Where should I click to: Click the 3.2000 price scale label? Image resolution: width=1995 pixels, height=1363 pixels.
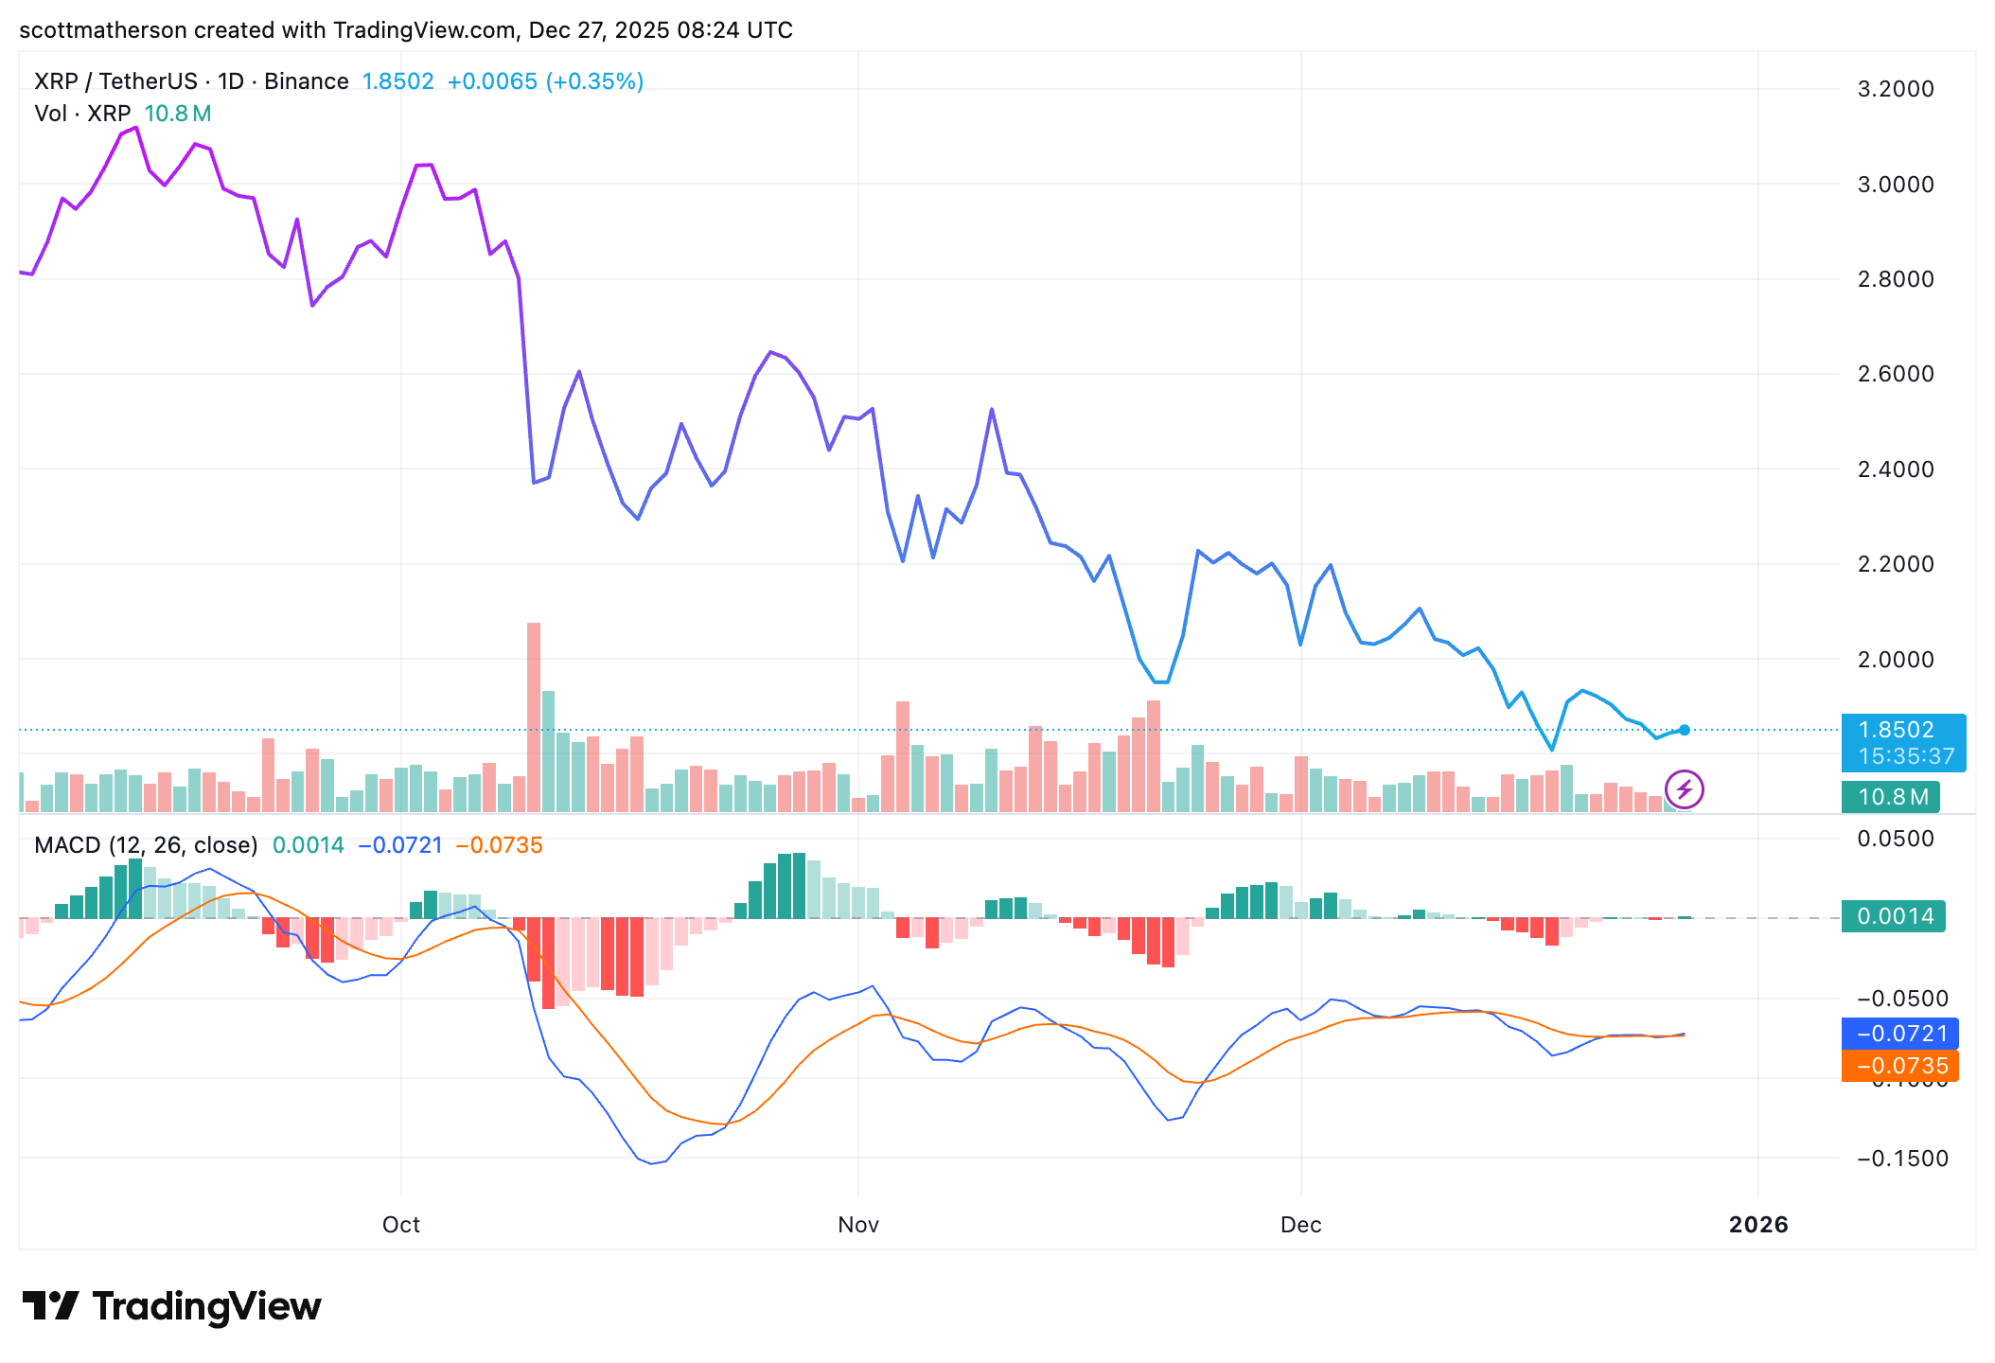tap(1893, 90)
